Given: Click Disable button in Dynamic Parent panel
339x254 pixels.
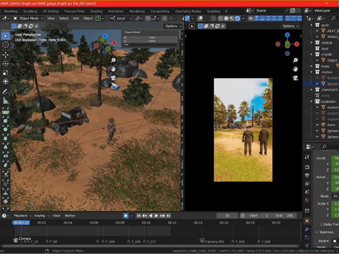Looking at the screenshot, I should click(151, 41).
